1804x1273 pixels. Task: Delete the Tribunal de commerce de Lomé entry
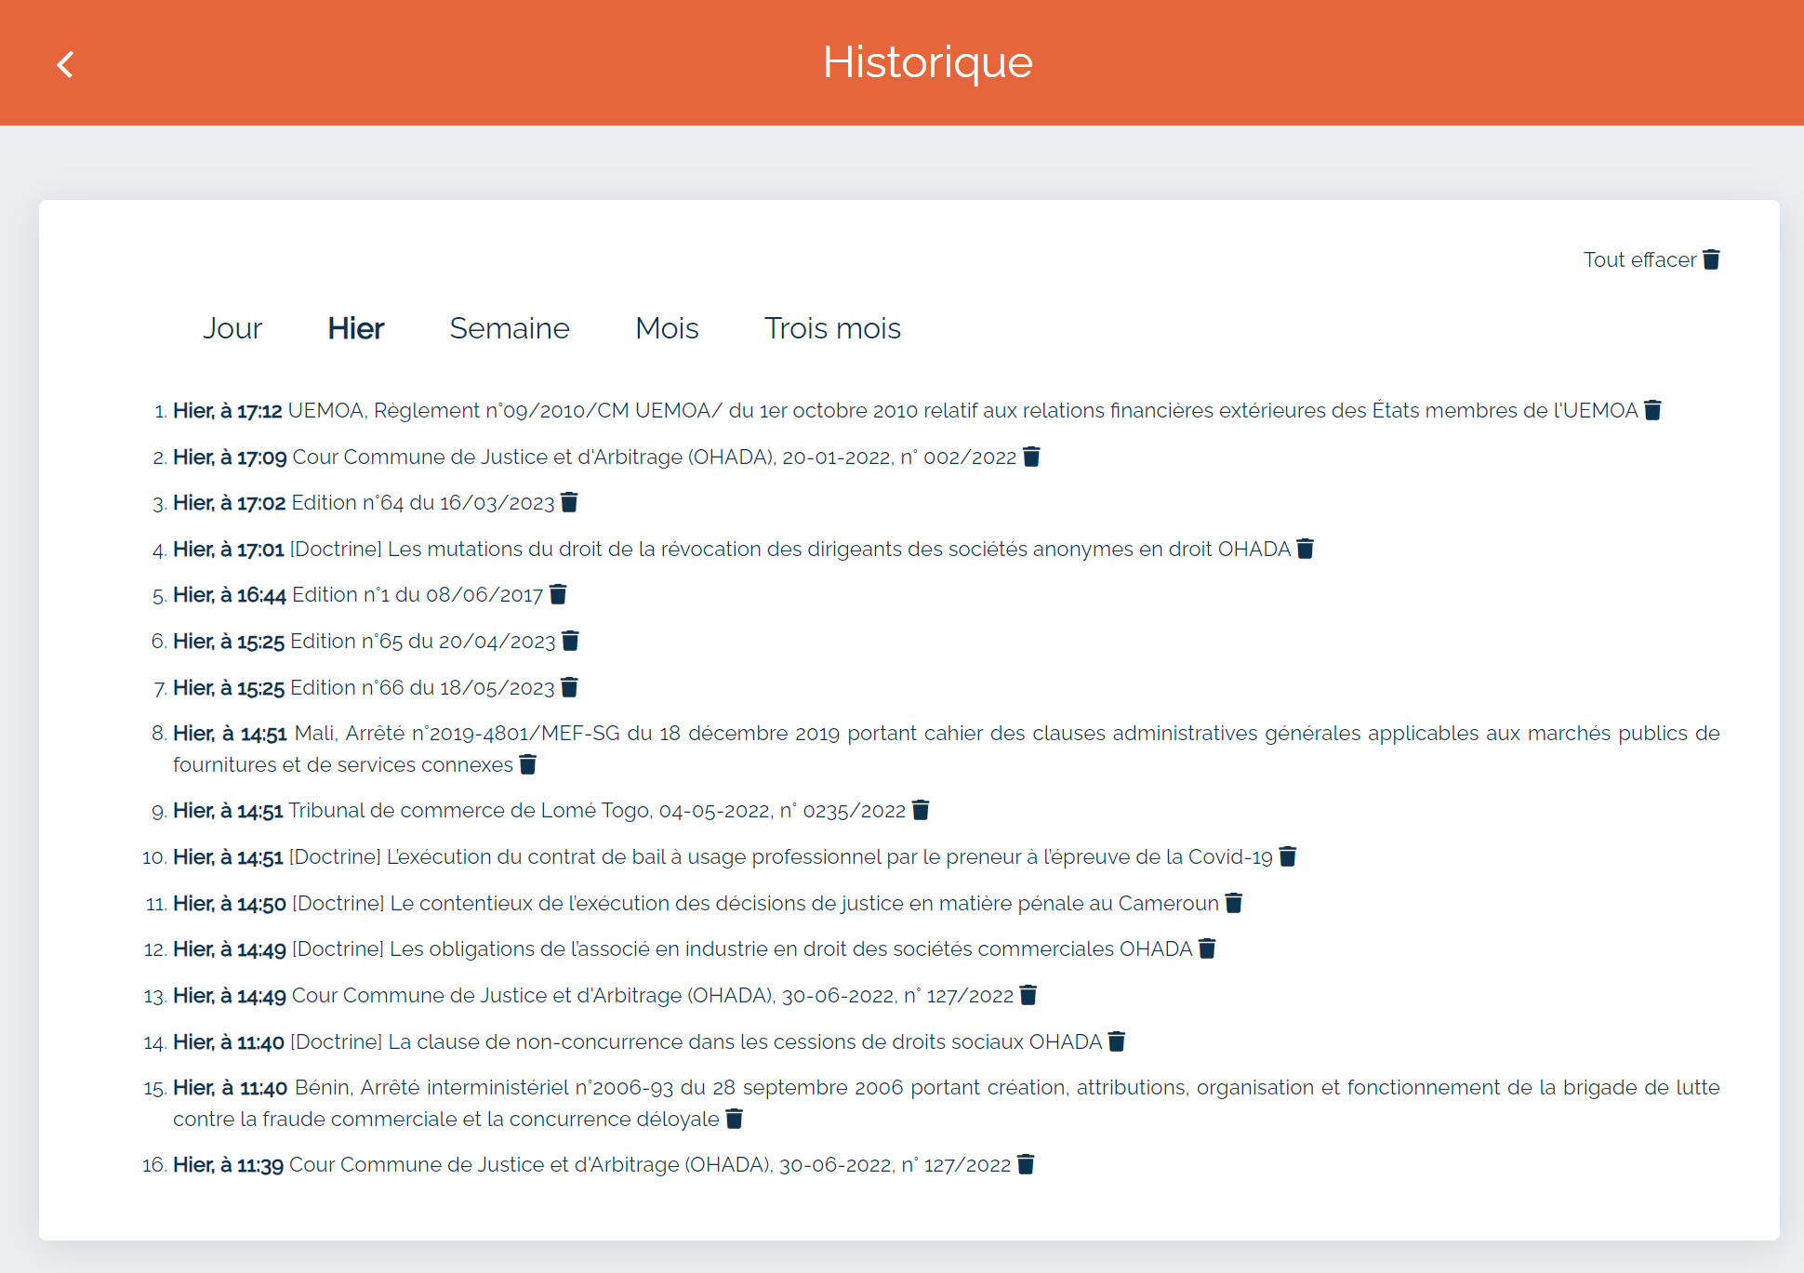[921, 810]
